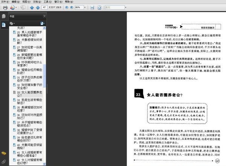226x166 pixels.
Task: Open the 文件 (File) menu
Action: click(5, 2)
